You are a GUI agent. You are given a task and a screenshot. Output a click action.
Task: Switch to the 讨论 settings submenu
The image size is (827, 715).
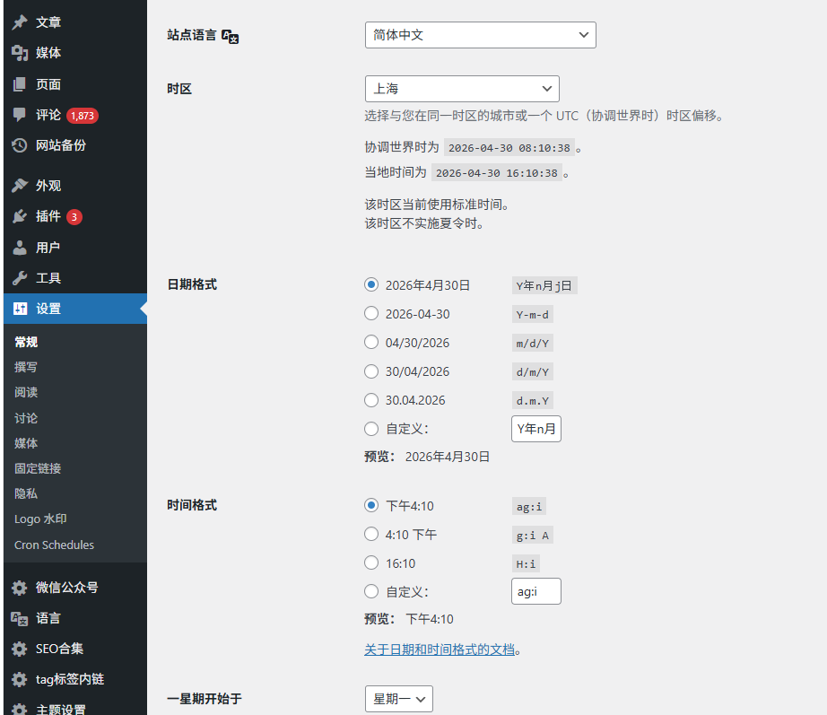pos(25,417)
